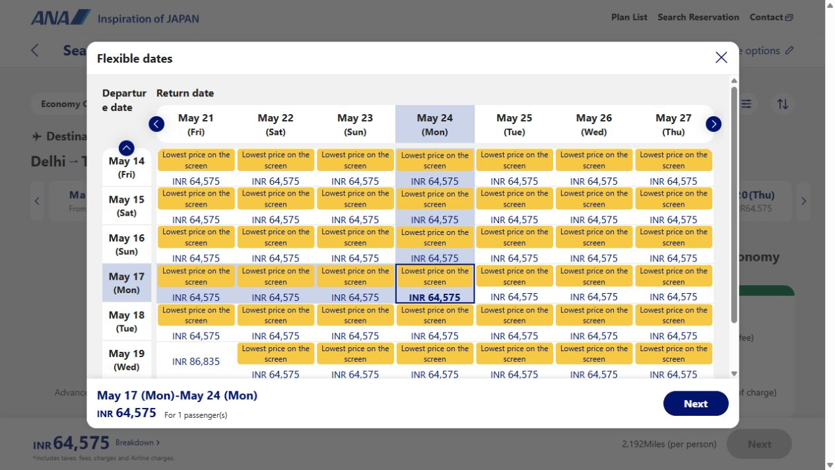The height and width of the screenshot is (470, 835).
Task: Choose fare for May 17 depart, May 24 return
Action: [435, 284]
